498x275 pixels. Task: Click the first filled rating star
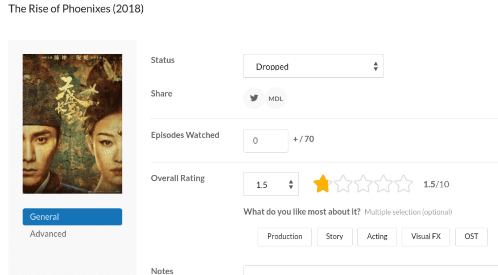click(322, 184)
